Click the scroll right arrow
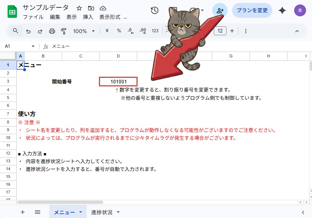 coord(306,202)
